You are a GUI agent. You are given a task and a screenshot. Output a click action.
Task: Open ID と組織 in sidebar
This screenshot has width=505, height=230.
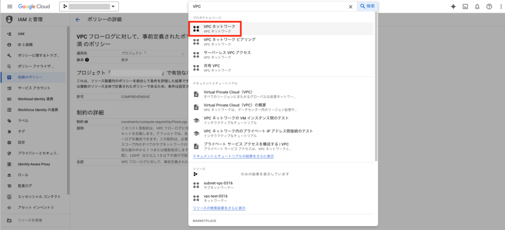point(34,44)
